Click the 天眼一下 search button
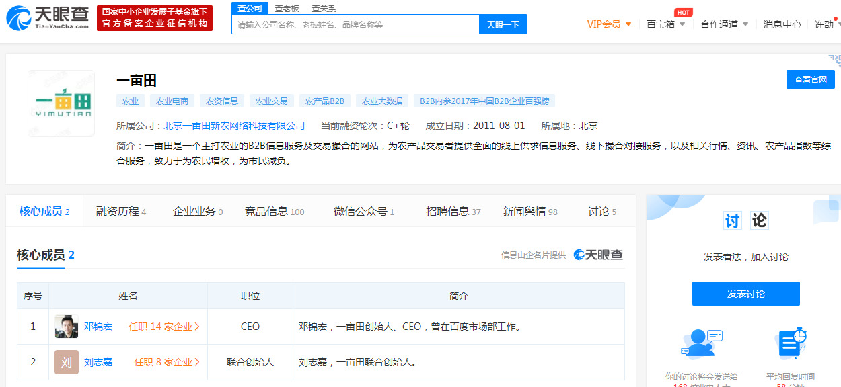The image size is (841, 387). click(503, 24)
